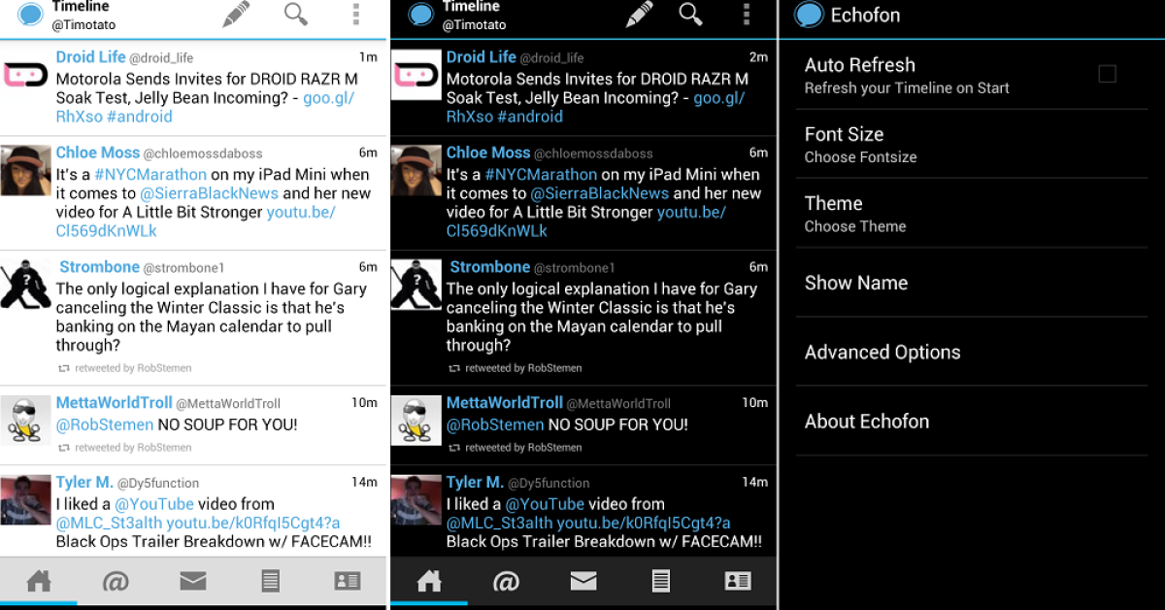The width and height of the screenshot is (1165, 610).
Task: Open Mentions @ tab in dark theme
Action: 506,581
